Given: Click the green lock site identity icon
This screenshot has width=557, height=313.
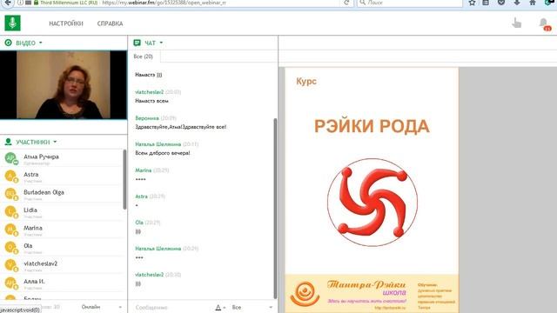Looking at the screenshot, I should click(x=36, y=3).
